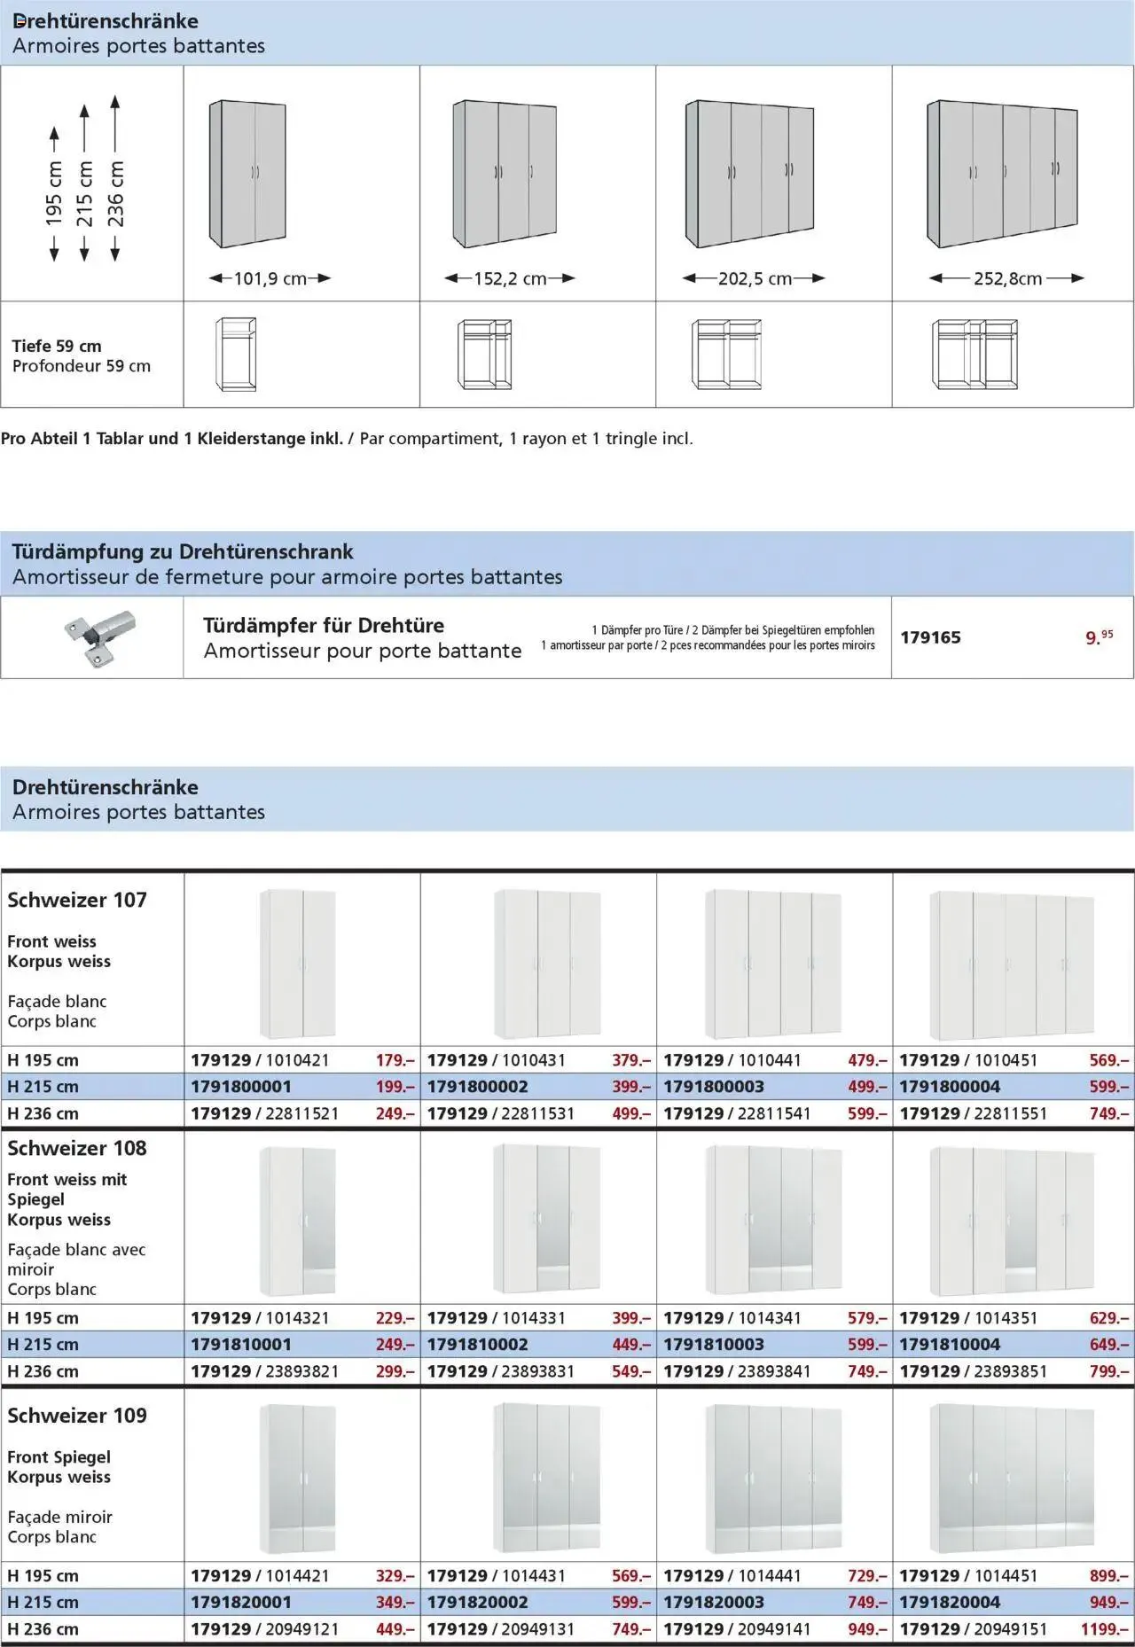The width and height of the screenshot is (1135, 1647).
Task: Click the Schweizer 108 five-door mirror wardrobe photo
Action: [1012, 1220]
